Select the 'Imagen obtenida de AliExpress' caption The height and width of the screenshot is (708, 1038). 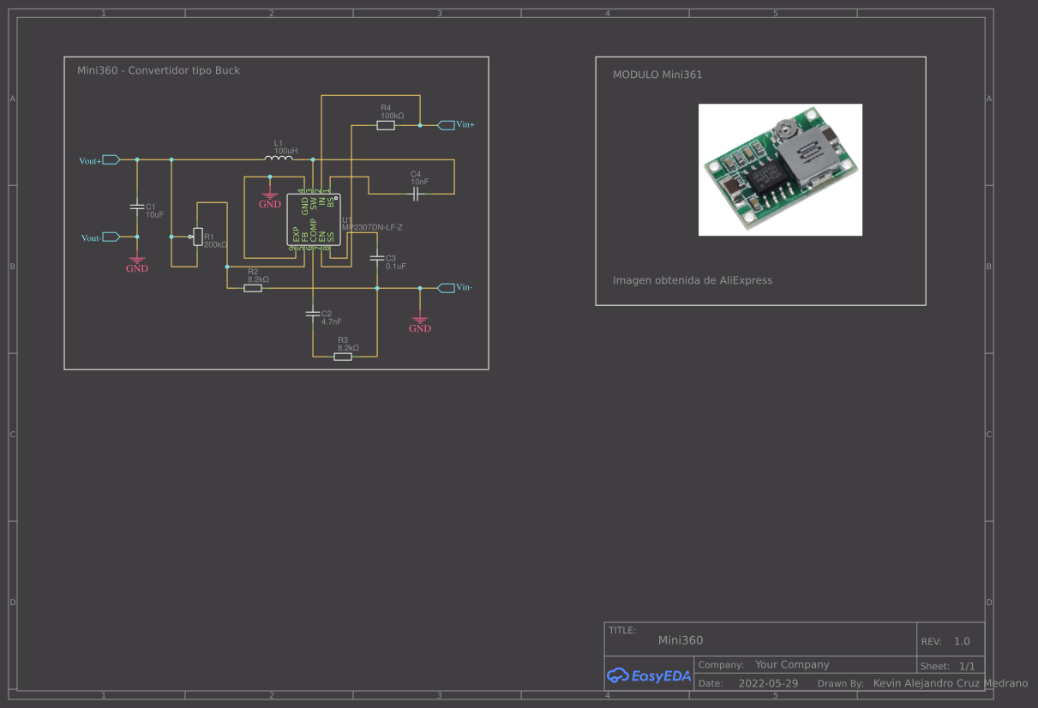coord(693,280)
